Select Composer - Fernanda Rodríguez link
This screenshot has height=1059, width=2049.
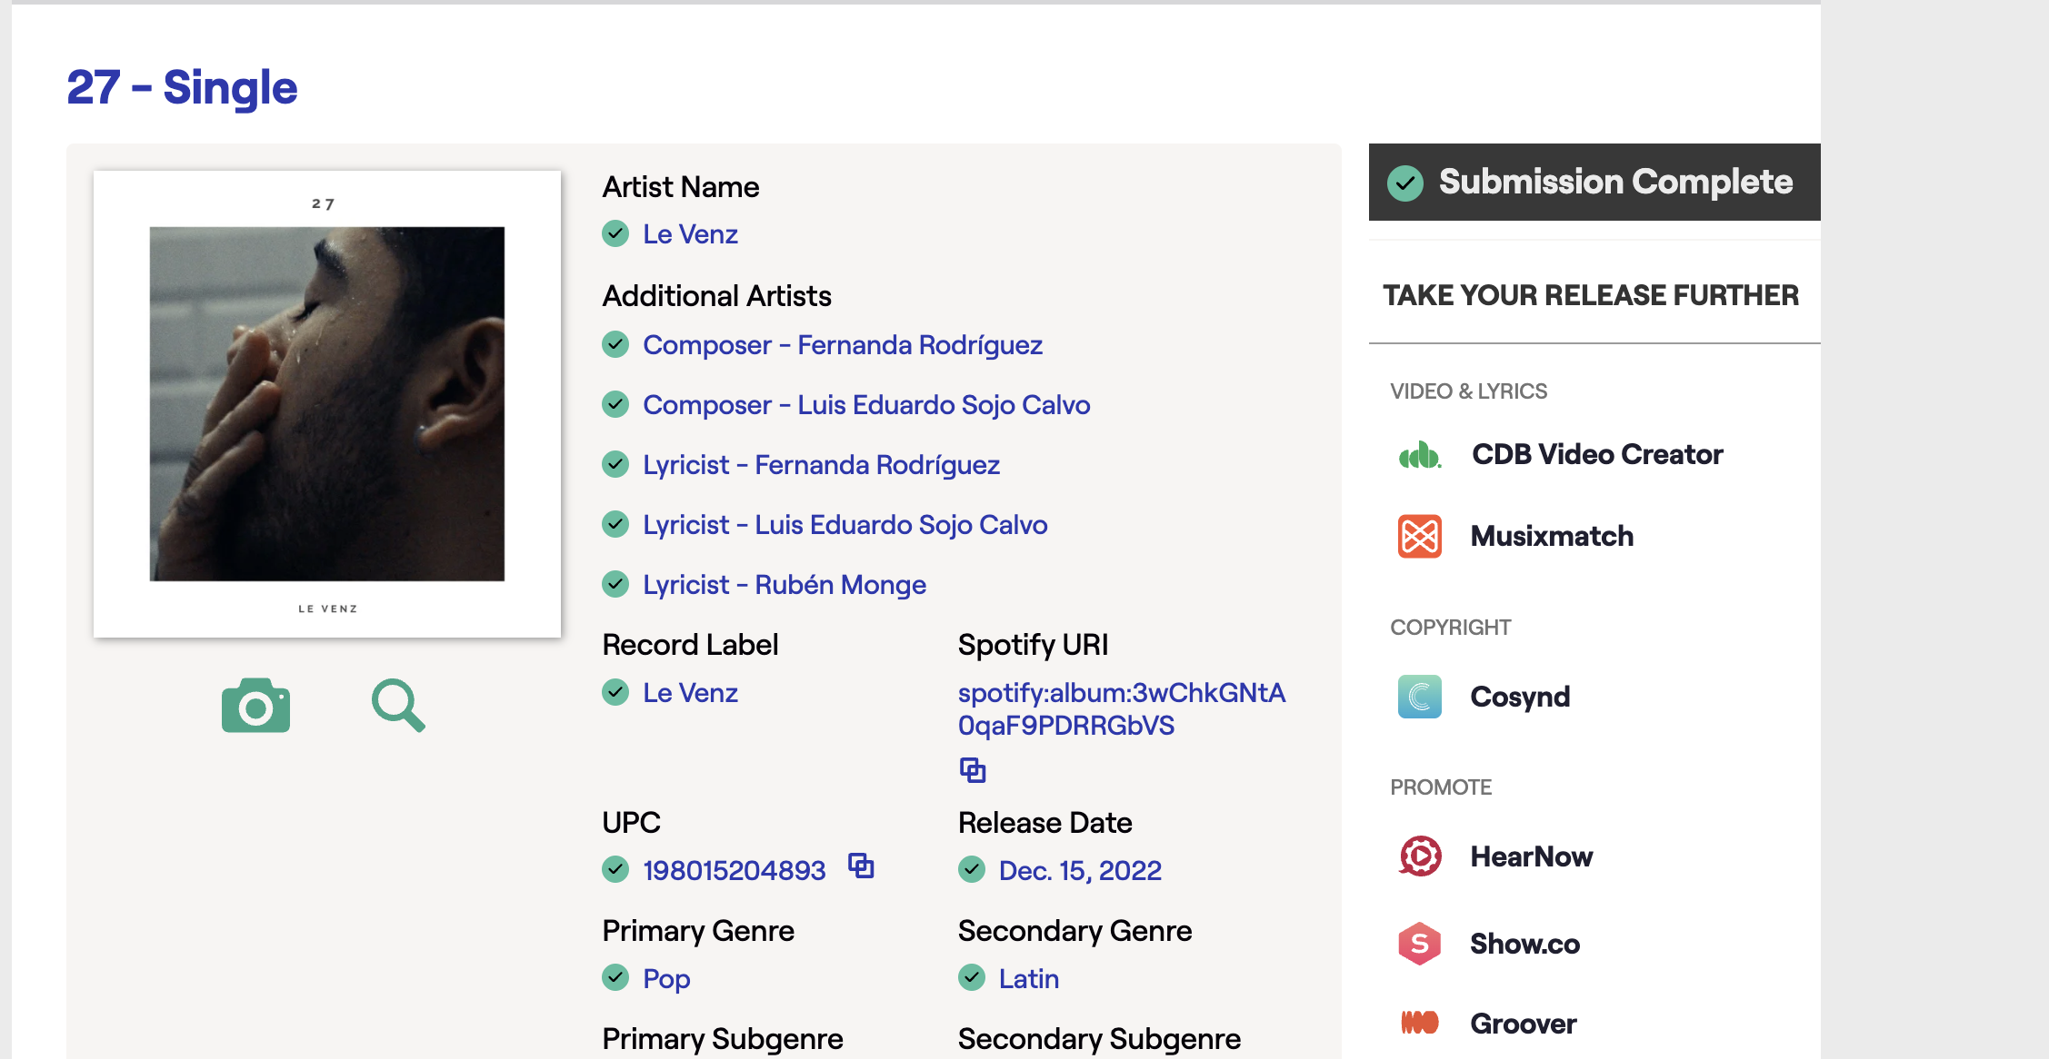[x=843, y=345]
